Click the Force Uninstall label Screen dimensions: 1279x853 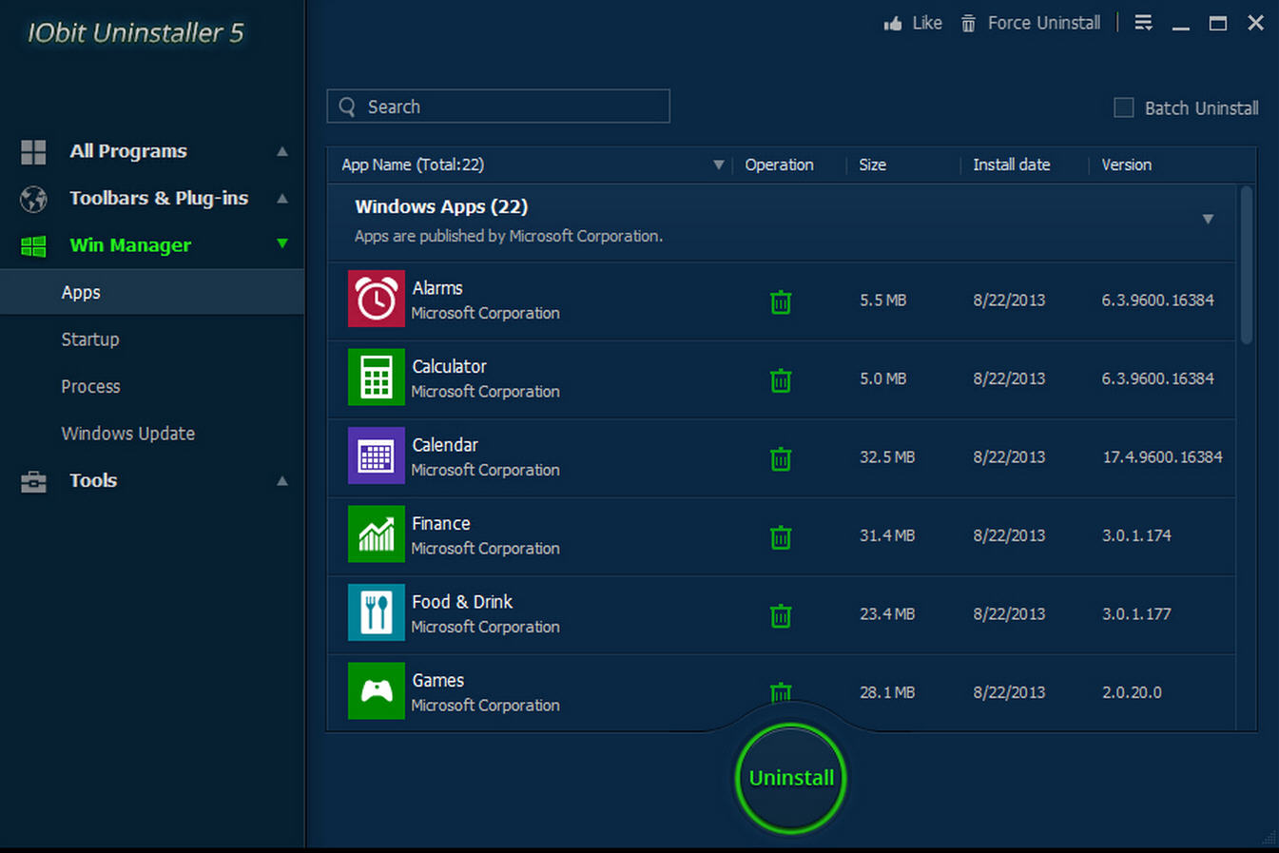tap(1044, 23)
